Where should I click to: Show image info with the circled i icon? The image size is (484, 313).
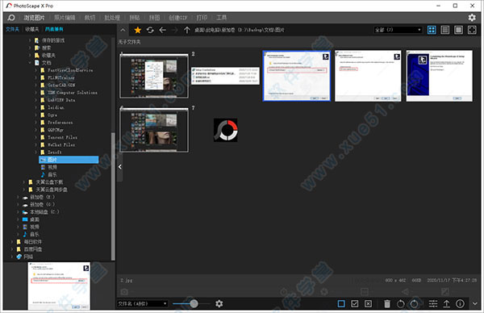(x=460, y=304)
